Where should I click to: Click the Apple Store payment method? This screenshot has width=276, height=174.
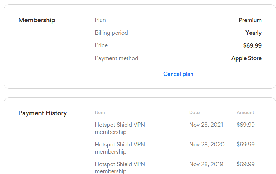click(x=247, y=58)
